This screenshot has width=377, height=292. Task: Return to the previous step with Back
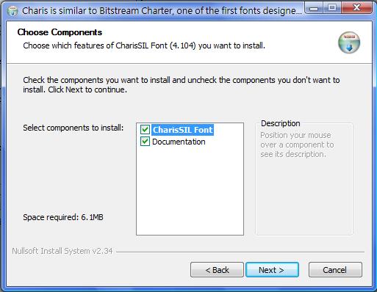[x=217, y=270]
